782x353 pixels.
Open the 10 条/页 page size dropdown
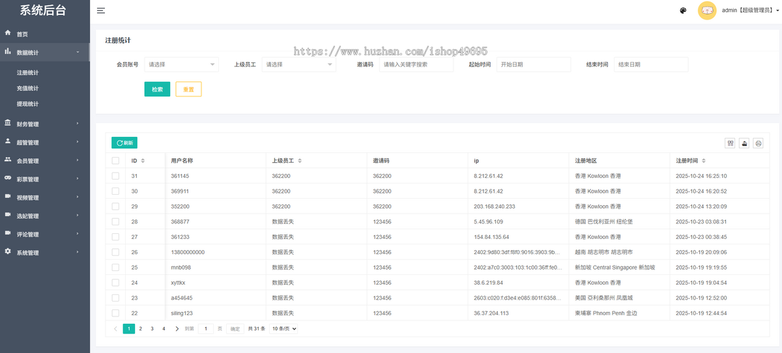283,329
